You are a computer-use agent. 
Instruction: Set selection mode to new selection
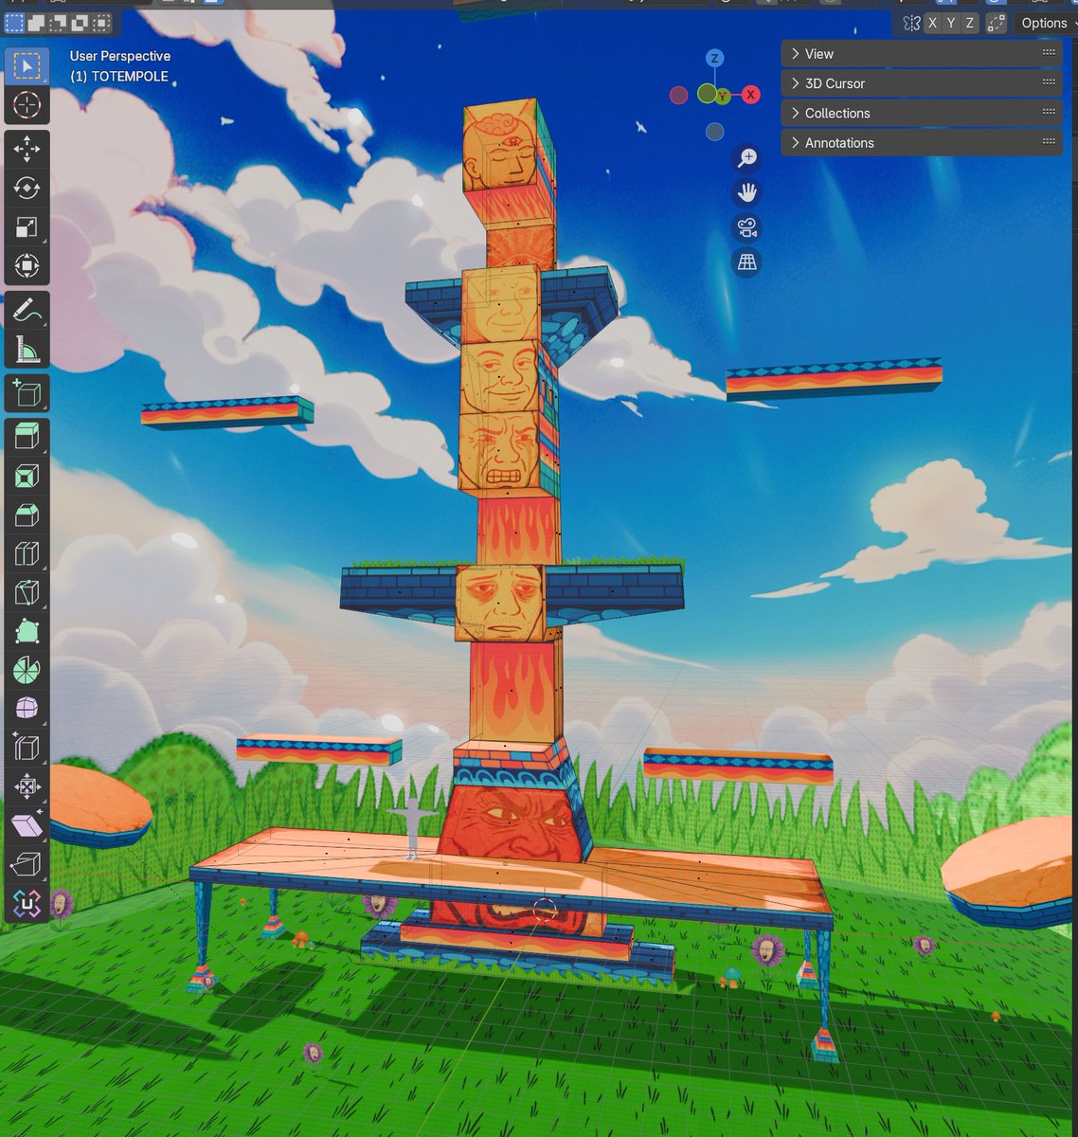click(14, 22)
